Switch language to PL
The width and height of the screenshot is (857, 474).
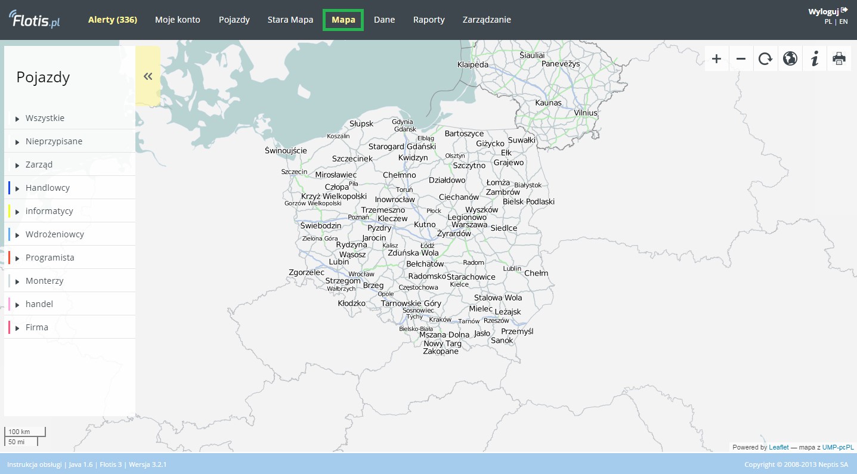[x=828, y=21]
